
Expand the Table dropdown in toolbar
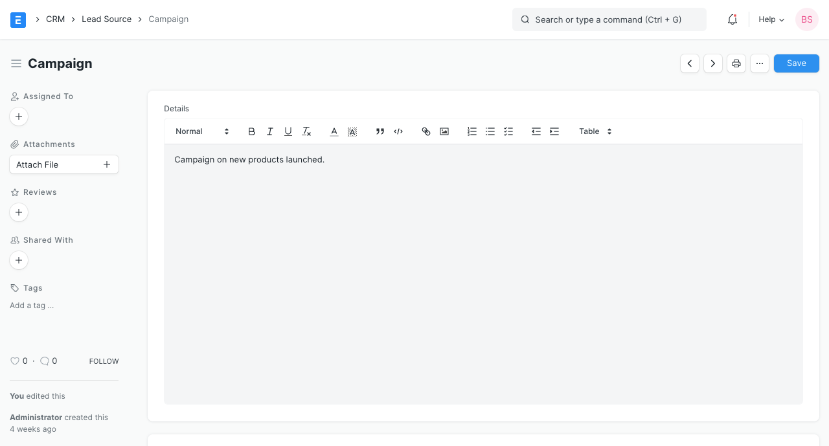point(595,131)
